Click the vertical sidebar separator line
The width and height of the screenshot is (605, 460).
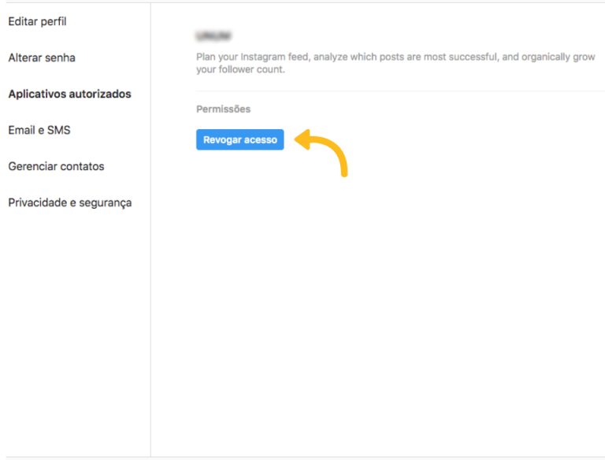click(150, 236)
